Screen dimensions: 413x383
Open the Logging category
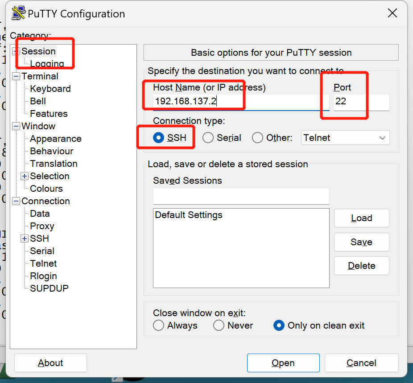pyautogui.click(x=47, y=64)
